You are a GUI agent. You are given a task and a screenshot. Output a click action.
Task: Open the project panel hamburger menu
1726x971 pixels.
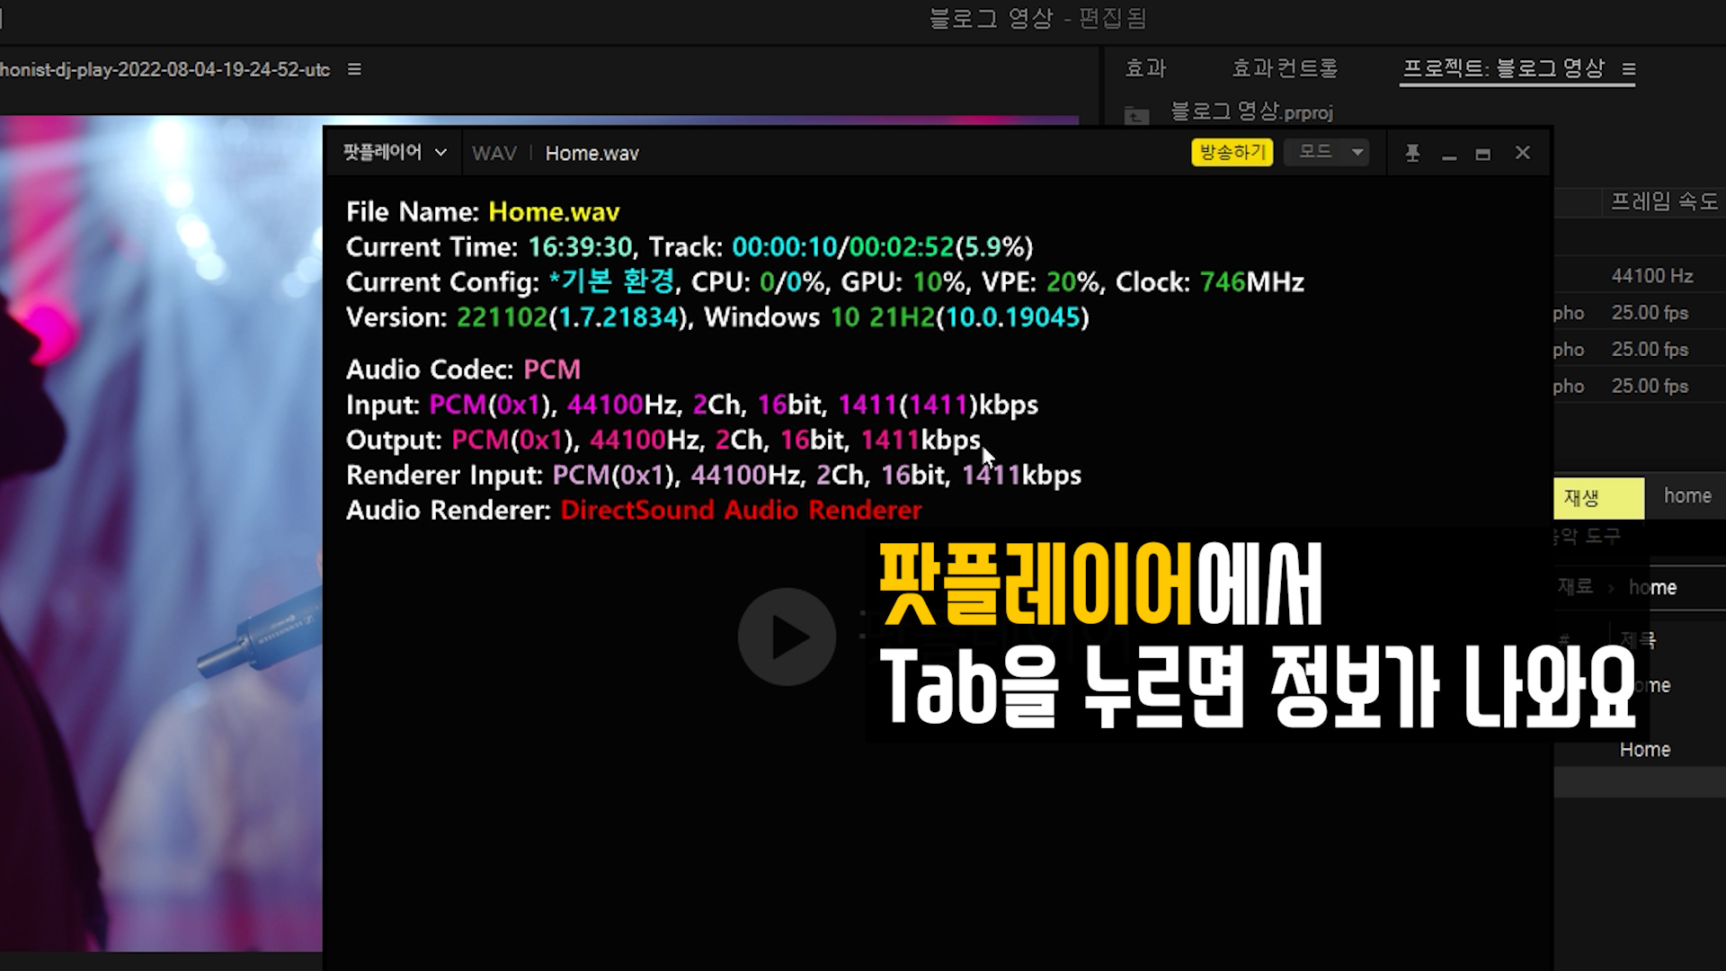(x=1629, y=69)
